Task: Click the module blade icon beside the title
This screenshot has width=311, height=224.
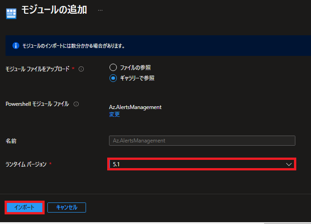Action: tap(12, 13)
